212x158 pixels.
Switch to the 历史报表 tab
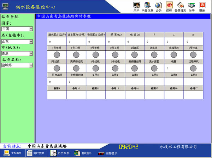60,153
